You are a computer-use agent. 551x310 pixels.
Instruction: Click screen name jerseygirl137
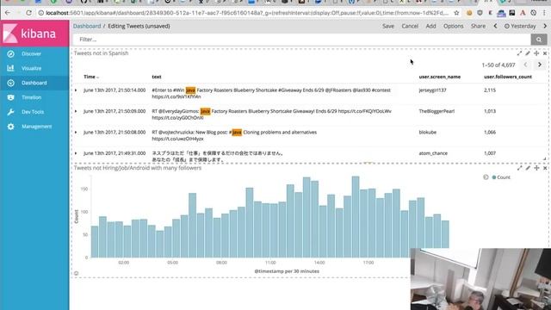coord(432,90)
